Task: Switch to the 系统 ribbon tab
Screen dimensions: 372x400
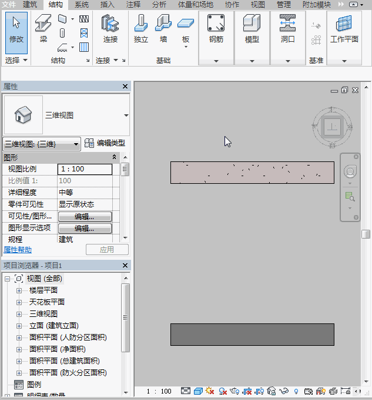Action: coord(82,4)
